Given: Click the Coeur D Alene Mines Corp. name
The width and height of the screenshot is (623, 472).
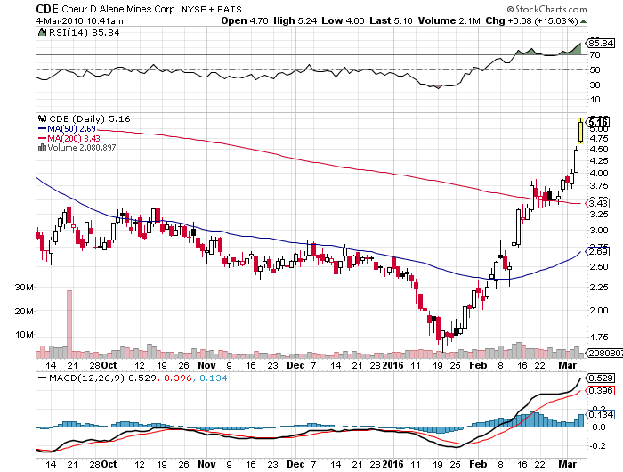Looking at the screenshot, I should click(120, 9).
